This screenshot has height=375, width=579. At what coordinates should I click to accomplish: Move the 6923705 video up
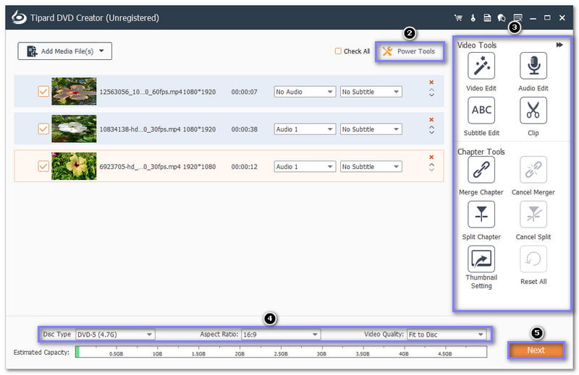(x=431, y=165)
